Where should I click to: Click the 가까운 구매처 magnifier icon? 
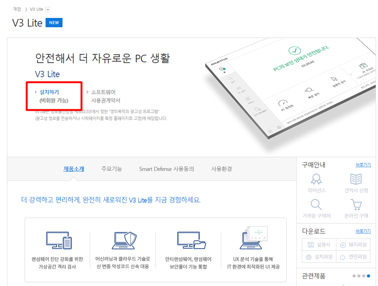tap(315, 204)
